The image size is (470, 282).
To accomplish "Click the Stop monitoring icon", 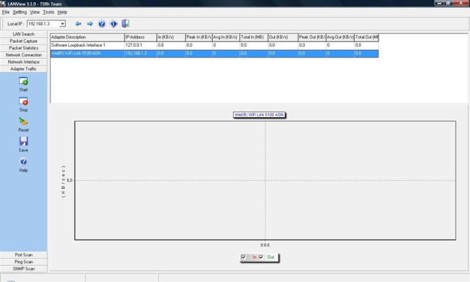I will coord(23,101).
